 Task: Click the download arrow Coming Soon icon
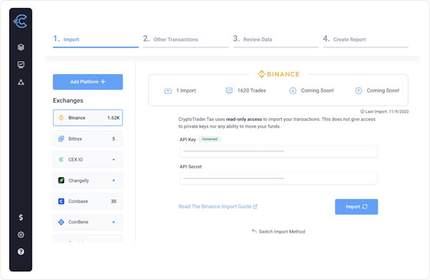click(x=293, y=91)
